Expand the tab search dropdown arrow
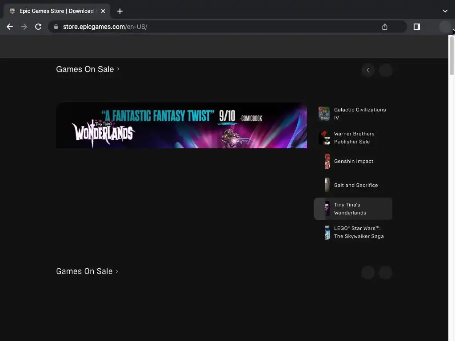 [445, 11]
